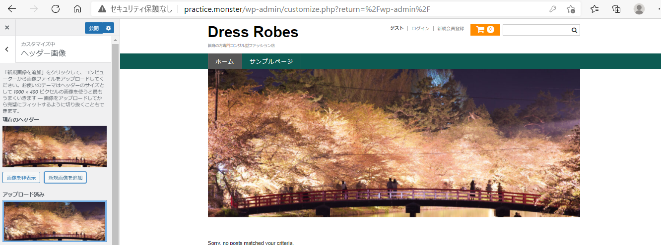The image size is (661, 245).
Task: Click the ログイン link
Action: [x=420, y=29]
